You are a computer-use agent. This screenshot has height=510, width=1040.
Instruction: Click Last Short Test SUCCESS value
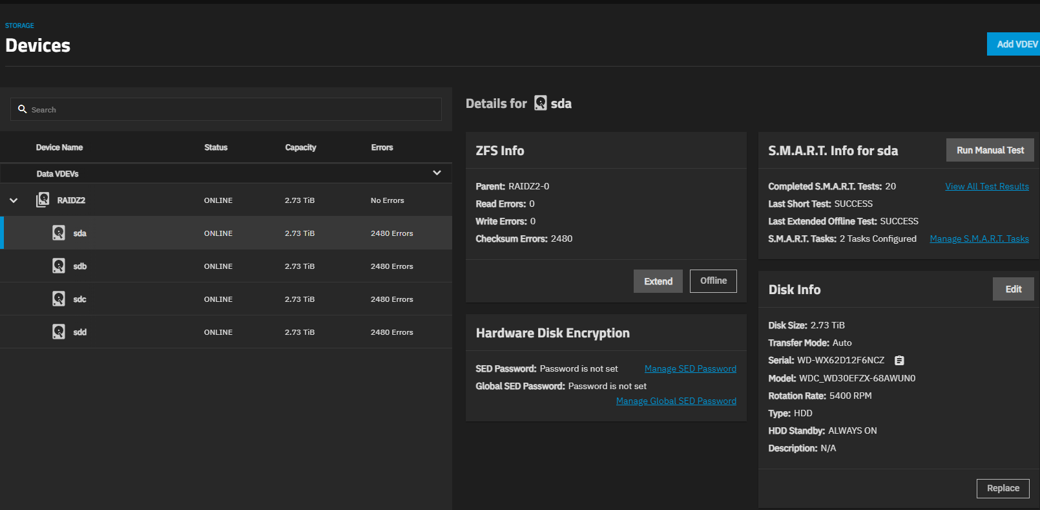853,204
